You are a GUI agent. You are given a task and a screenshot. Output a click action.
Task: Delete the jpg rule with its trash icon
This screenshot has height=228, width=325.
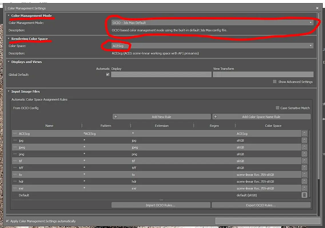304,140
